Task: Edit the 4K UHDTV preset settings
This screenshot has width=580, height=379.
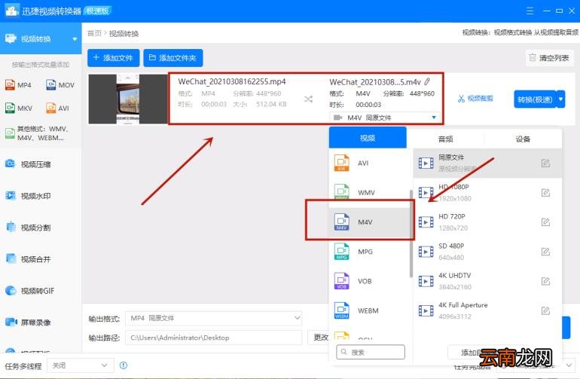Action: coord(545,281)
